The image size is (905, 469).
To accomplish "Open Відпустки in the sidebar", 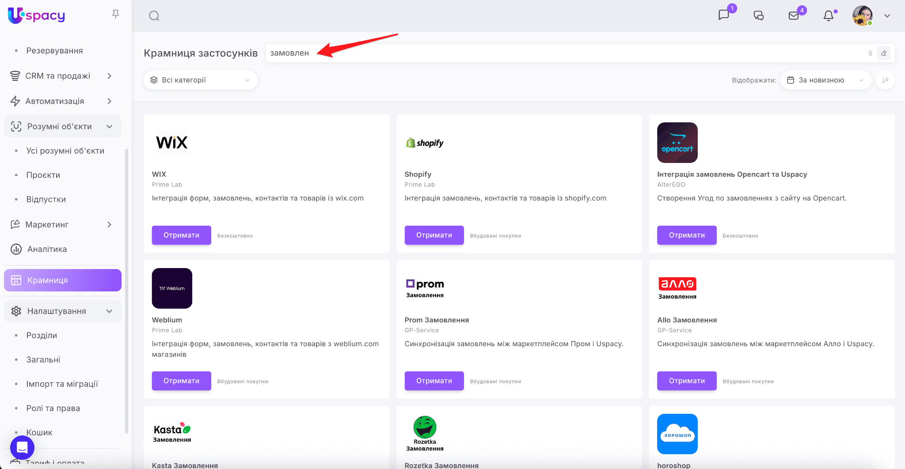I will tap(46, 200).
